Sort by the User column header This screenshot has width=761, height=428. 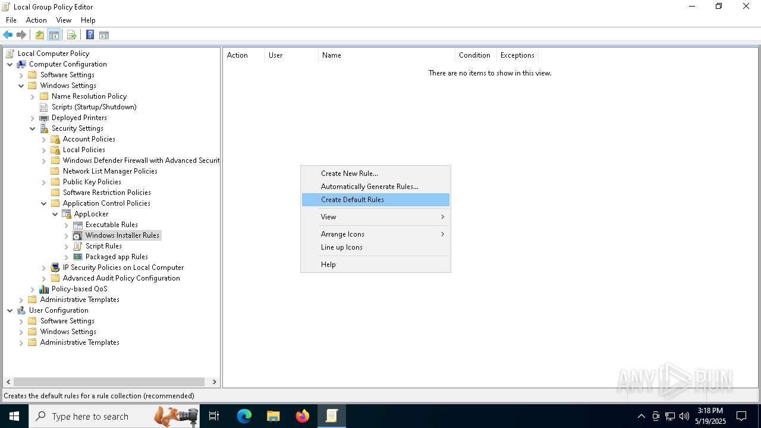[291, 55]
